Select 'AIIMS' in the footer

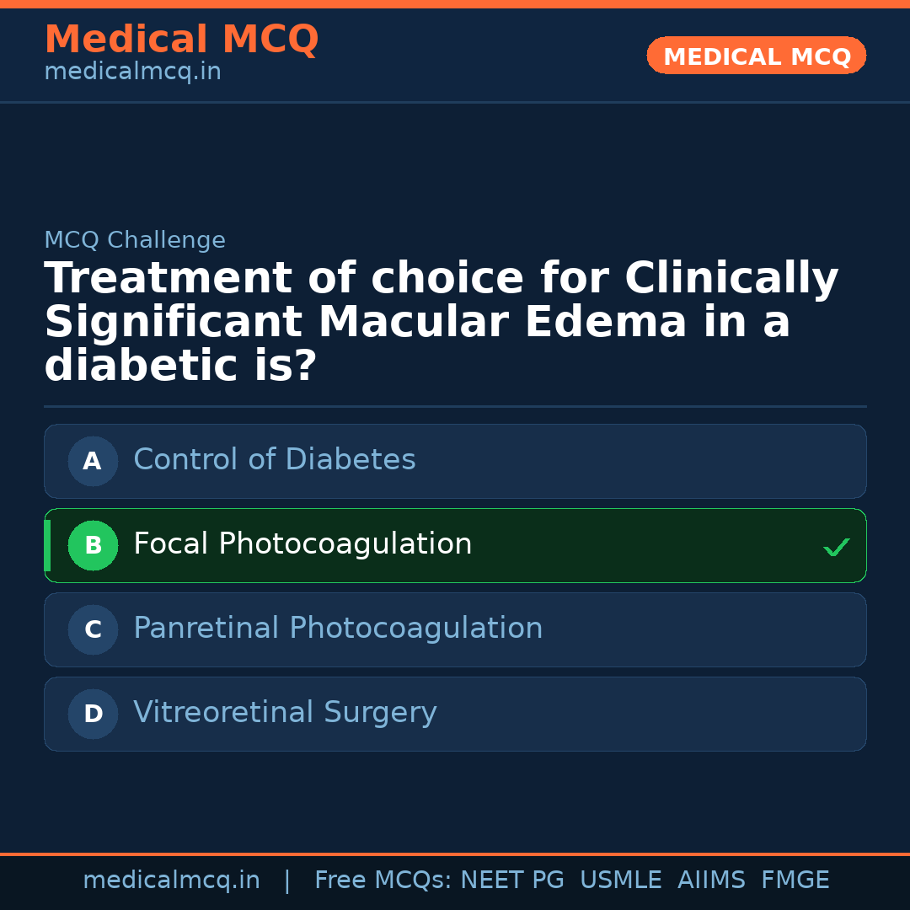[x=711, y=881]
